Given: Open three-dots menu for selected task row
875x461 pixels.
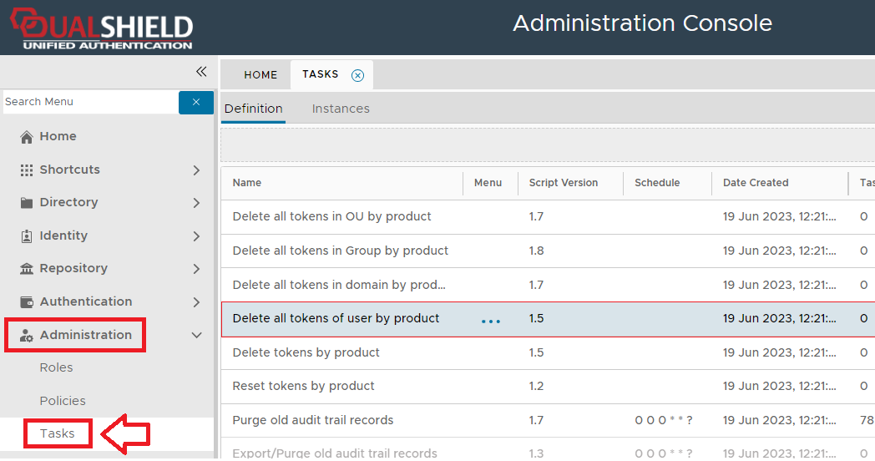Looking at the screenshot, I should 491,321.
